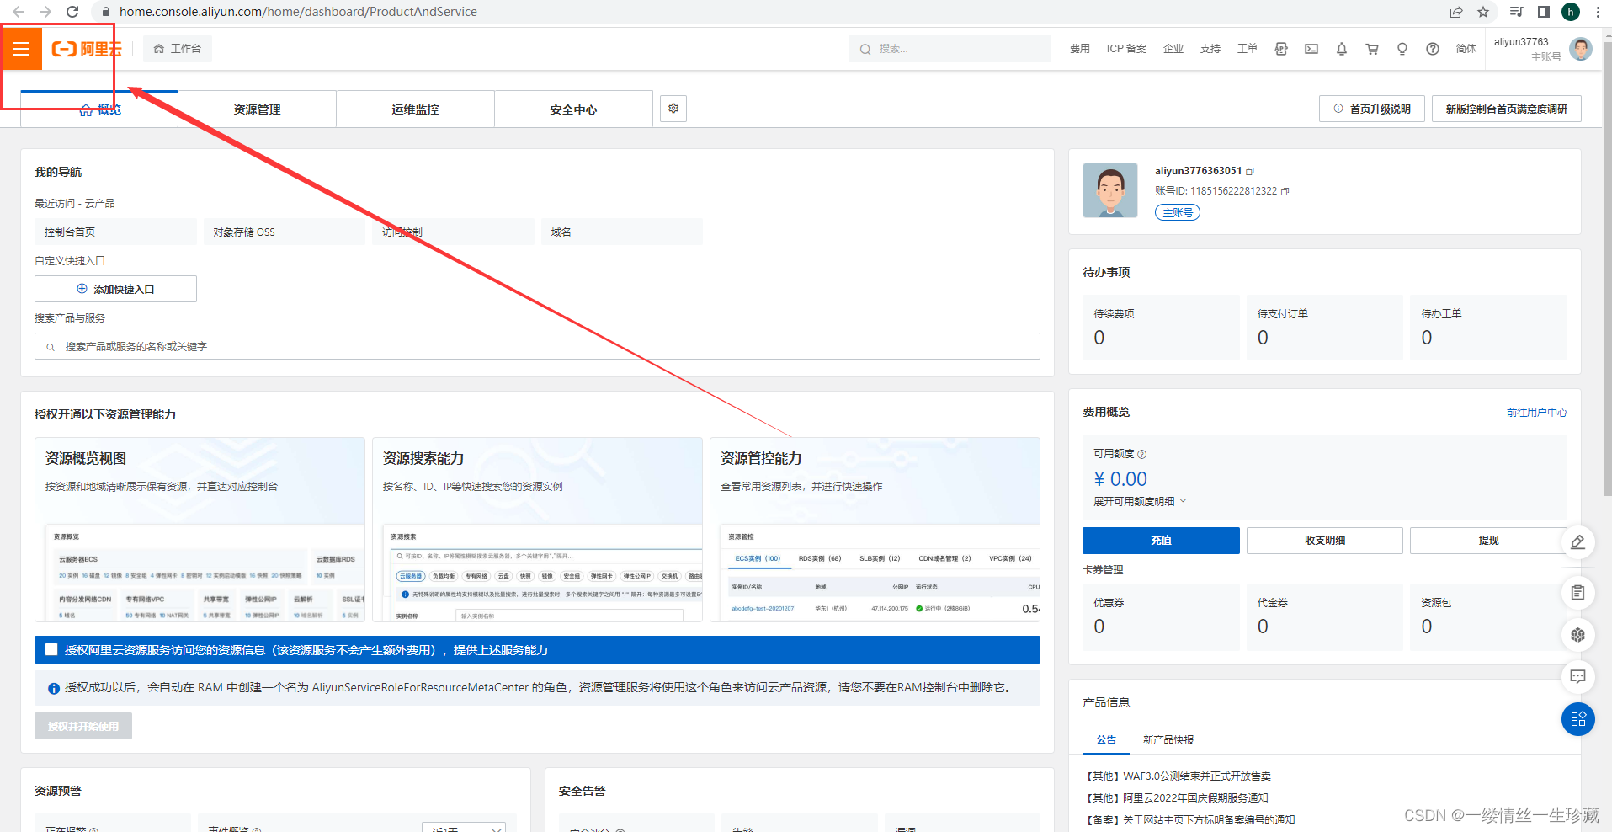The height and width of the screenshot is (832, 1612).
Task: Click 充值 recharge button
Action: (x=1161, y=541)
